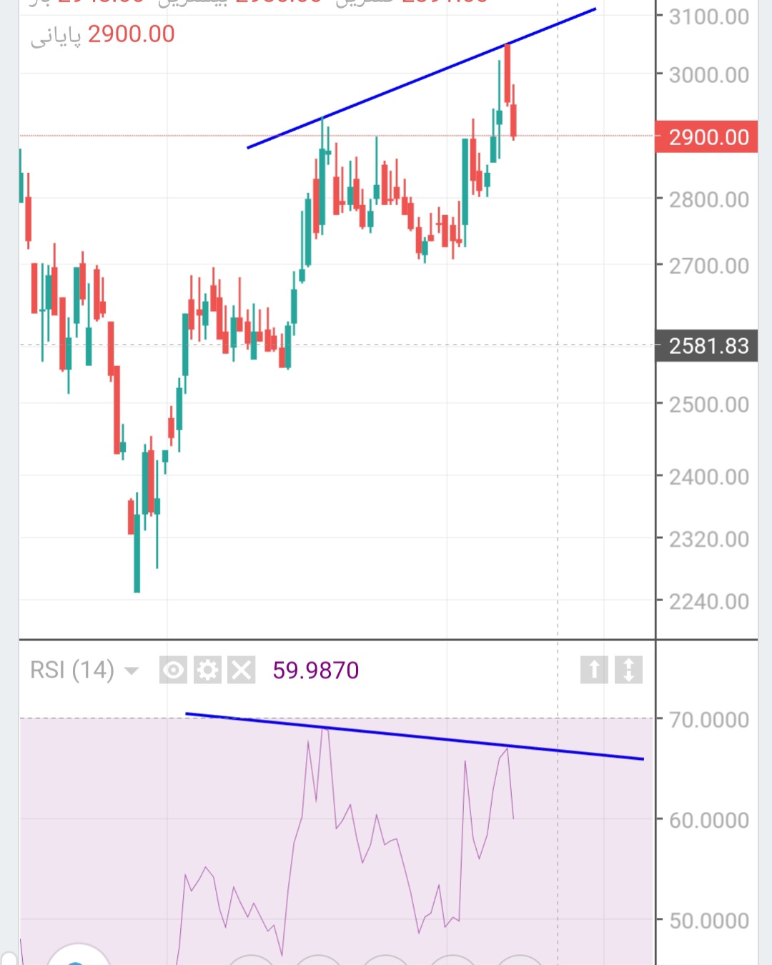Select the dark 2581.83 crosshair price label
Image resolution: width=772 pixels, height=965 pixels.
pyautogui.click(x=706, y=346)
